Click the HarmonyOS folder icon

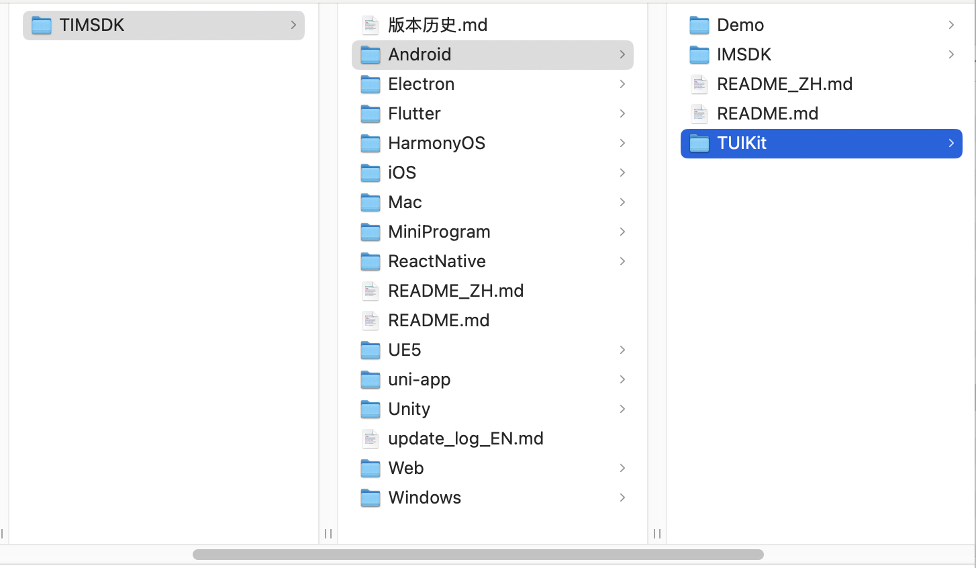click(x=371, y=144)
